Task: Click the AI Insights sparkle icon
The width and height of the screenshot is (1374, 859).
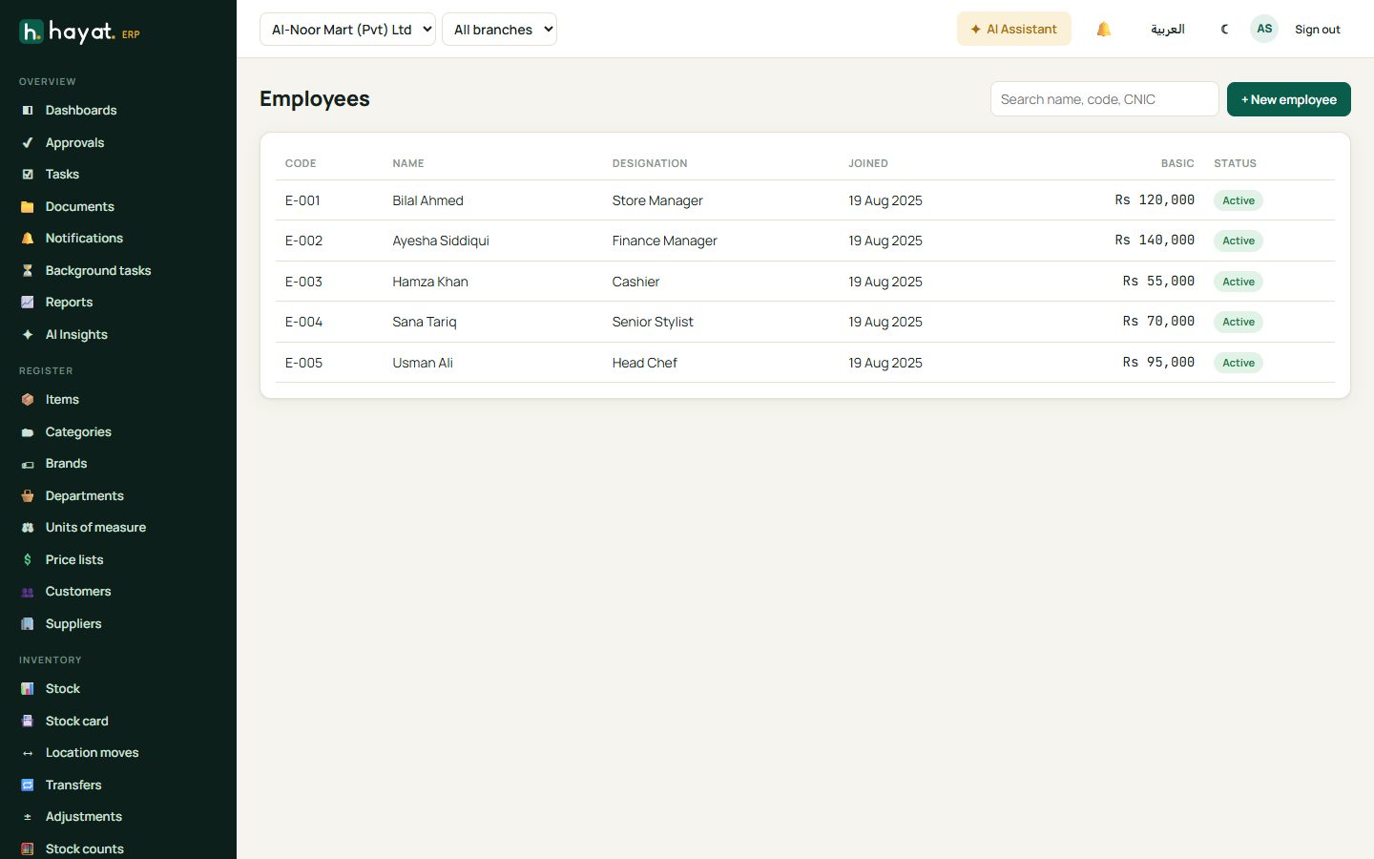Action: coord(28,335)
